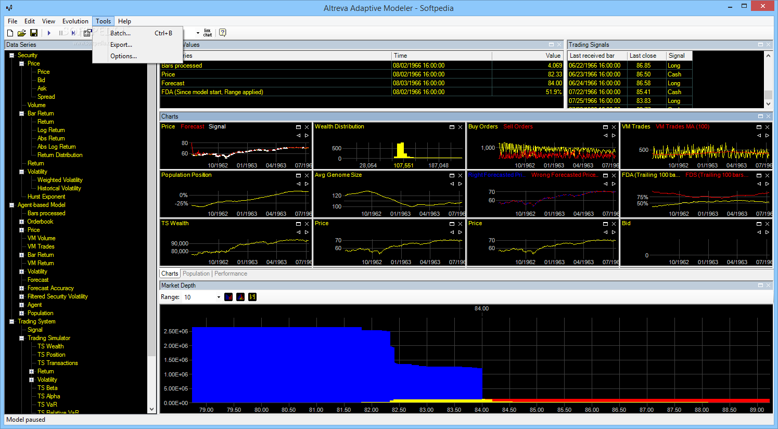Expand the Filtered Security Volatility node
This screenshot has width=778, height=429.
click(x=22, y=296)
